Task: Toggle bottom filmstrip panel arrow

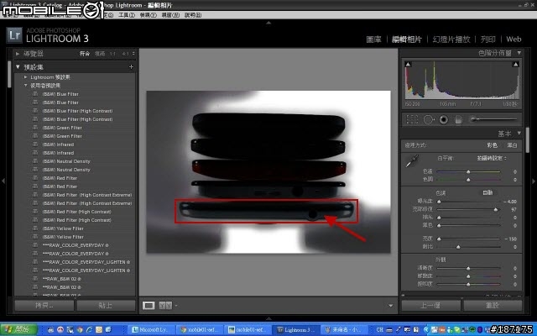Action: click(x=268, y=318)
